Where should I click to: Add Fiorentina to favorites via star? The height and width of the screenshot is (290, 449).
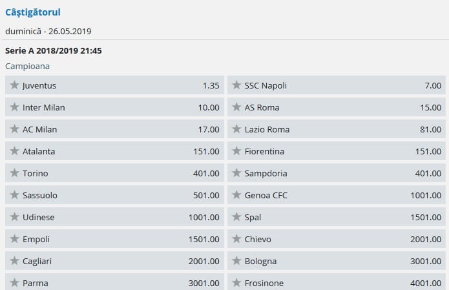pyautogui.click(x=236, y=151)
